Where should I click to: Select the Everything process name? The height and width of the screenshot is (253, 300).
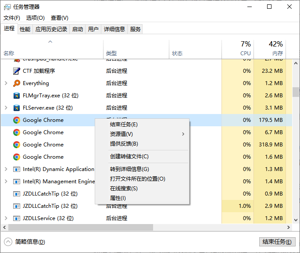coord(36,83)
